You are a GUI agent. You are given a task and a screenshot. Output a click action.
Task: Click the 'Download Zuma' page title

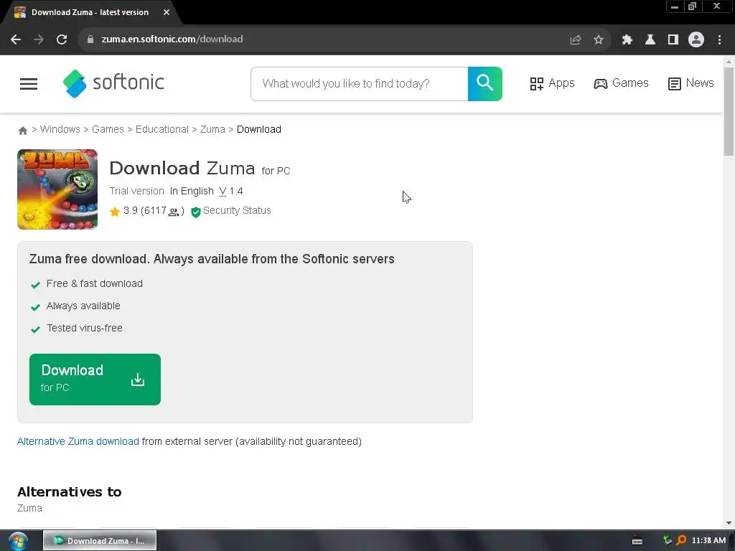click(x=182, y=168)
